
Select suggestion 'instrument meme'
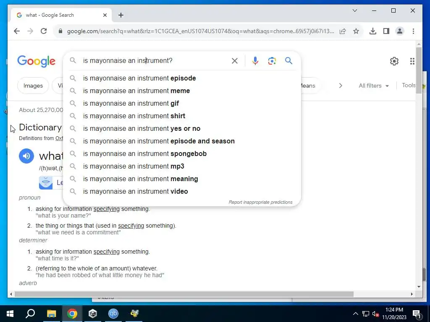pyautogui.click(x=182, y=91)
